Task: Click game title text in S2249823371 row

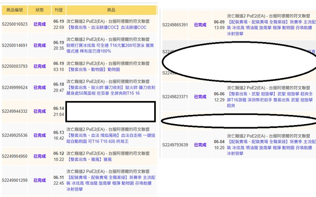Action: (x=268, y=88)
